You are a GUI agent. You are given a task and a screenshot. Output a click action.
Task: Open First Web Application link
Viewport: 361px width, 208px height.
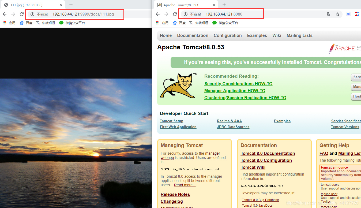[x=178, y=127]
